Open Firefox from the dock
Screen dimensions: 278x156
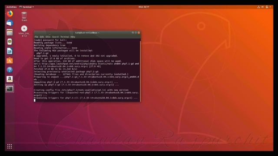point(10,14)
